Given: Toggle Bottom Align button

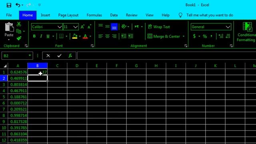Looking at the screenshot, I should click(114, 27).
